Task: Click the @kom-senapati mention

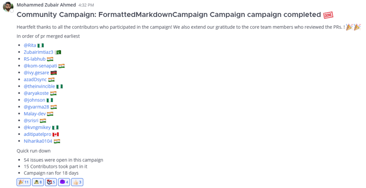Action: point(40,66)
